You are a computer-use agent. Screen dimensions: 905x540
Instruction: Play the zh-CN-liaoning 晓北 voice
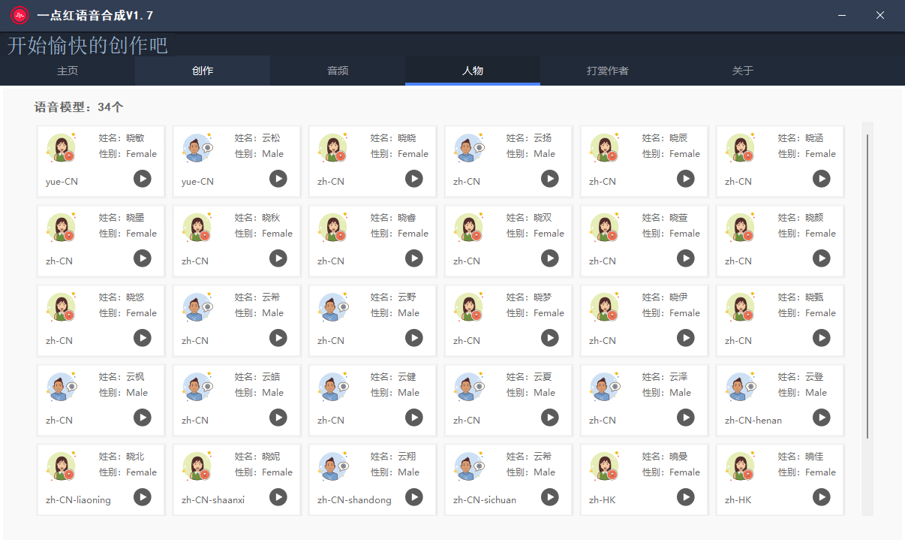click(143, 497)
